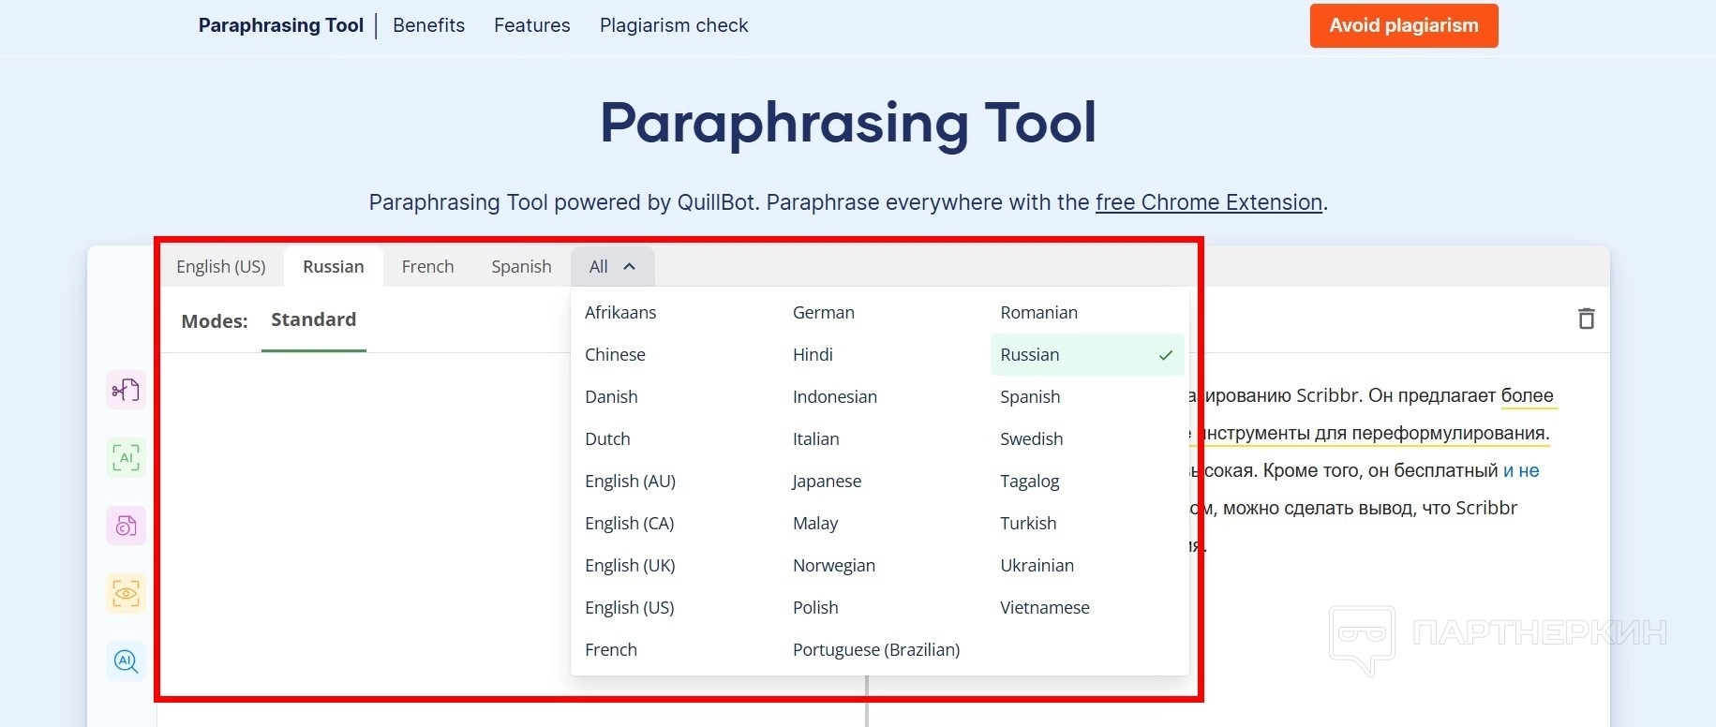Click the blue phrase "и не" in output
Image resolution: width=1716 pixels, height=727 pixels.
point(1521,470)
